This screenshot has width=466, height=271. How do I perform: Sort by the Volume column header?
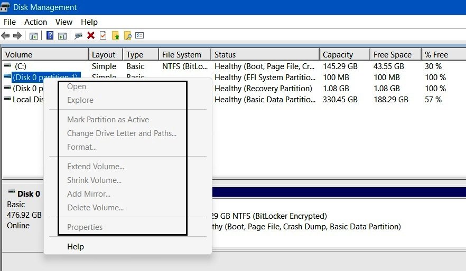[45, 54]
